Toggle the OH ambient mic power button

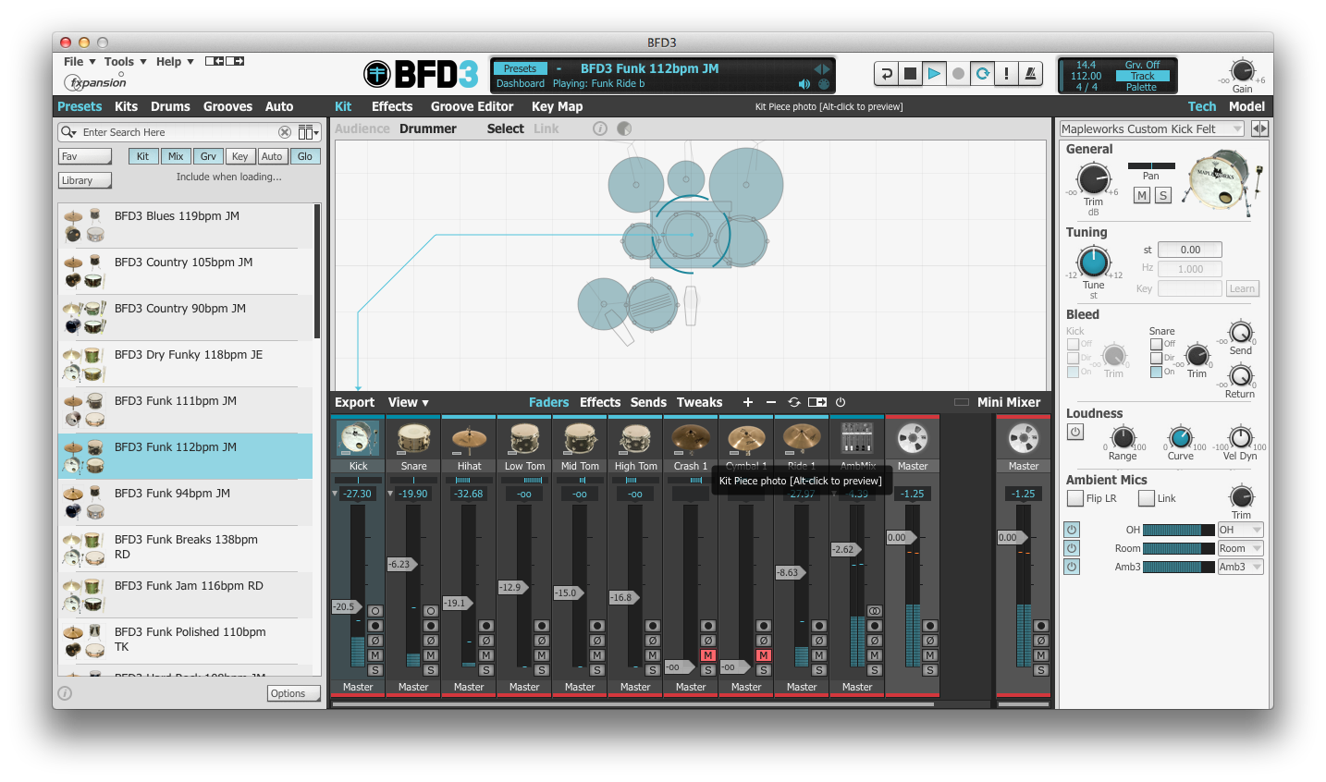pyautogui.click(x=1071, y=530)
